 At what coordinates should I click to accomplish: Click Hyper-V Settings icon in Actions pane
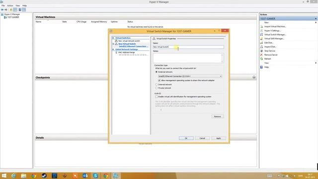coord(261,31)
